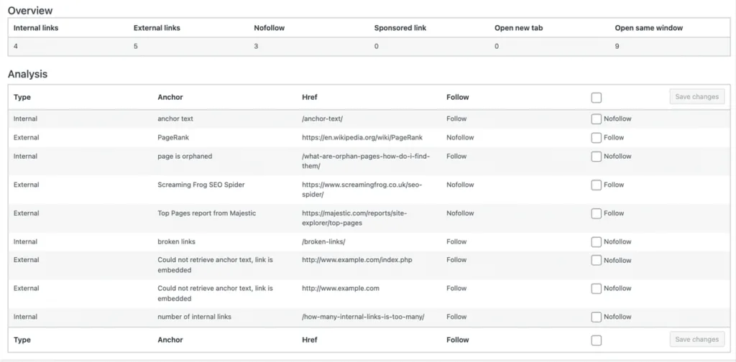Click the Anchor column label in footer

click(170, 340)
